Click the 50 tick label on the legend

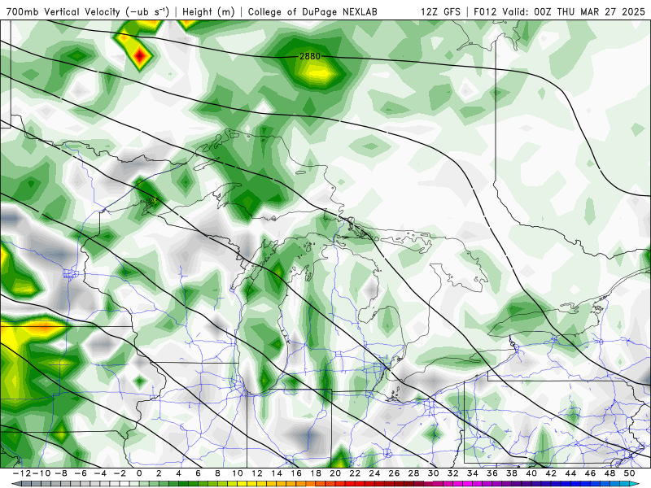(x=629, y=473)
